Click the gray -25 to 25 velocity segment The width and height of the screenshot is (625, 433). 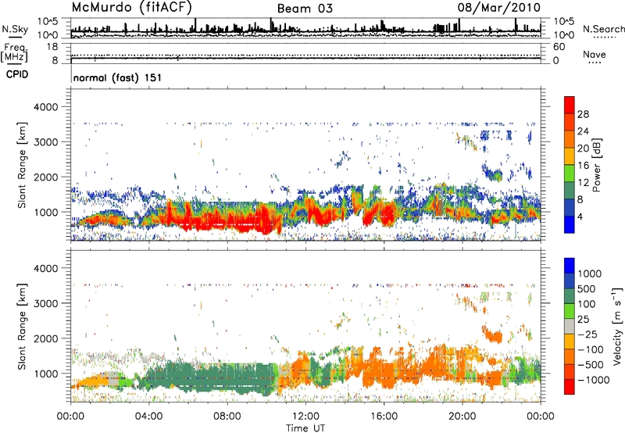[x=570, y=327]
